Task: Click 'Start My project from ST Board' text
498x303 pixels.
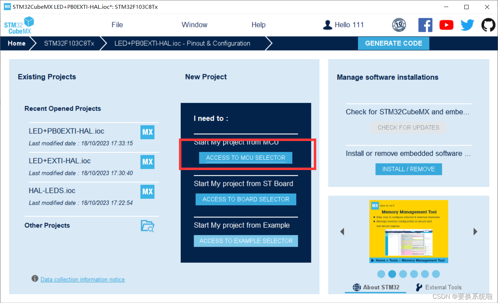Action: tap(243, 184)
